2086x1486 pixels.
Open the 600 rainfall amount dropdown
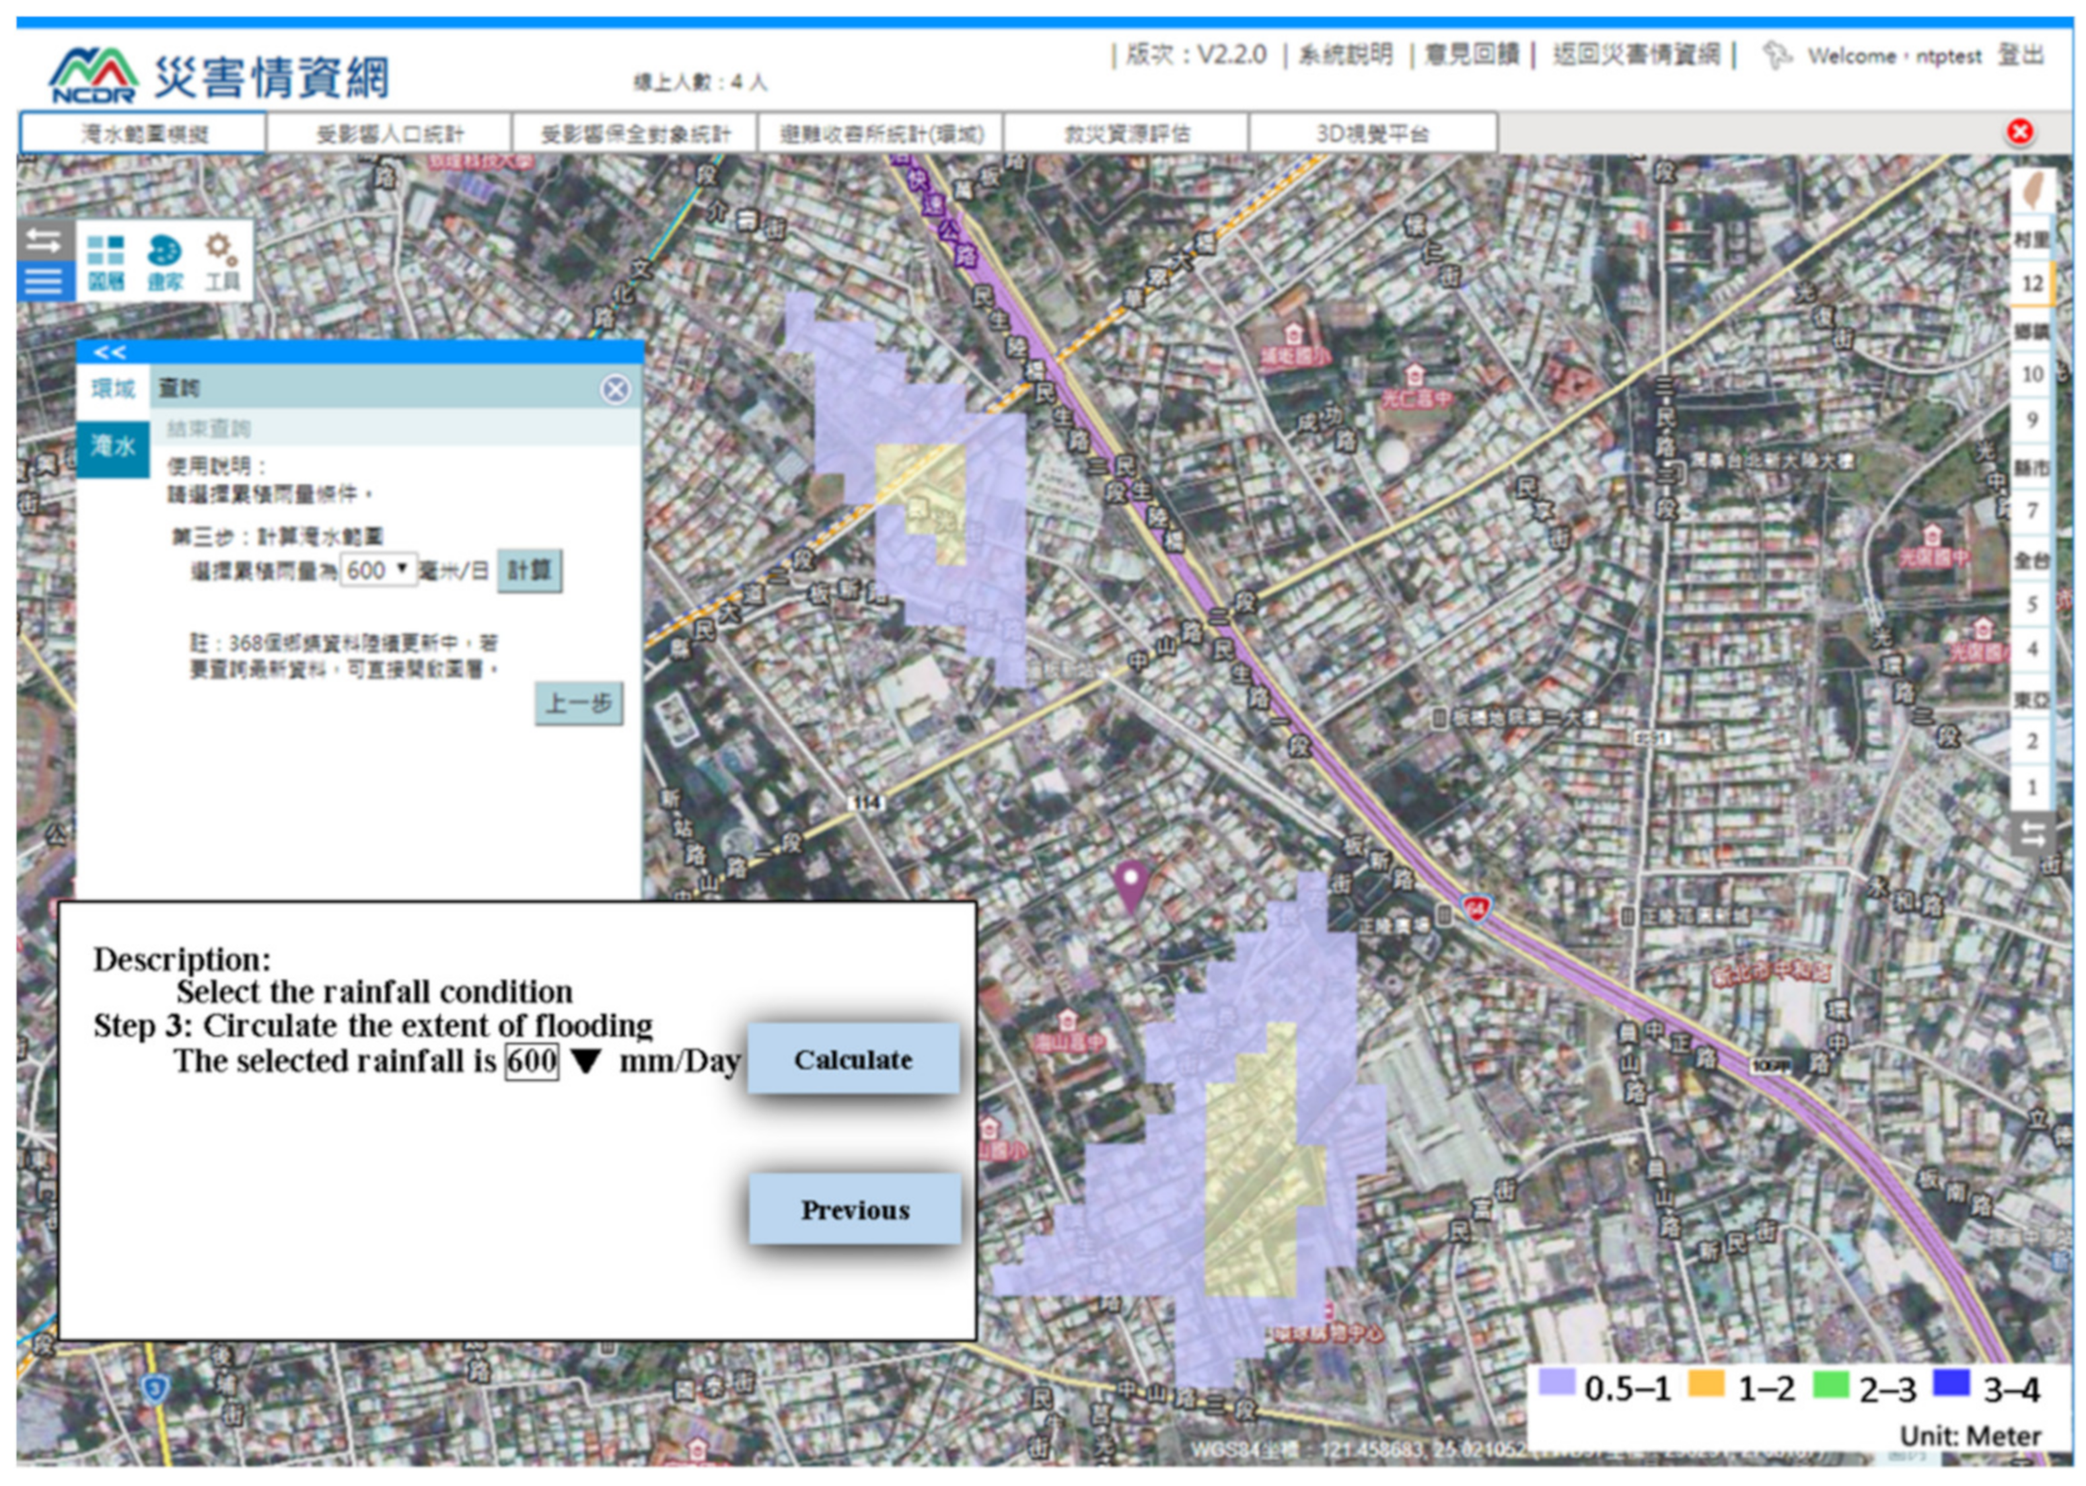(x=378, y=570)
